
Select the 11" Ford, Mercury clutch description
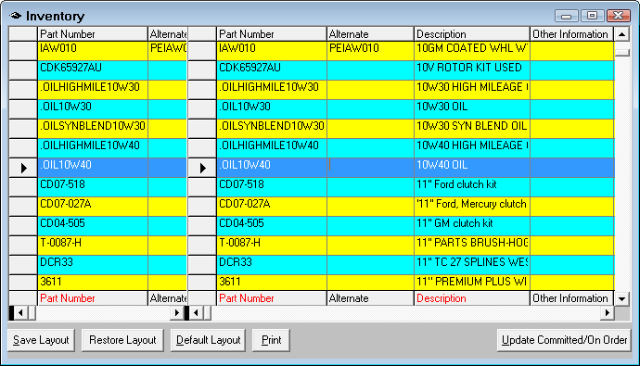(x=472, y=207)
